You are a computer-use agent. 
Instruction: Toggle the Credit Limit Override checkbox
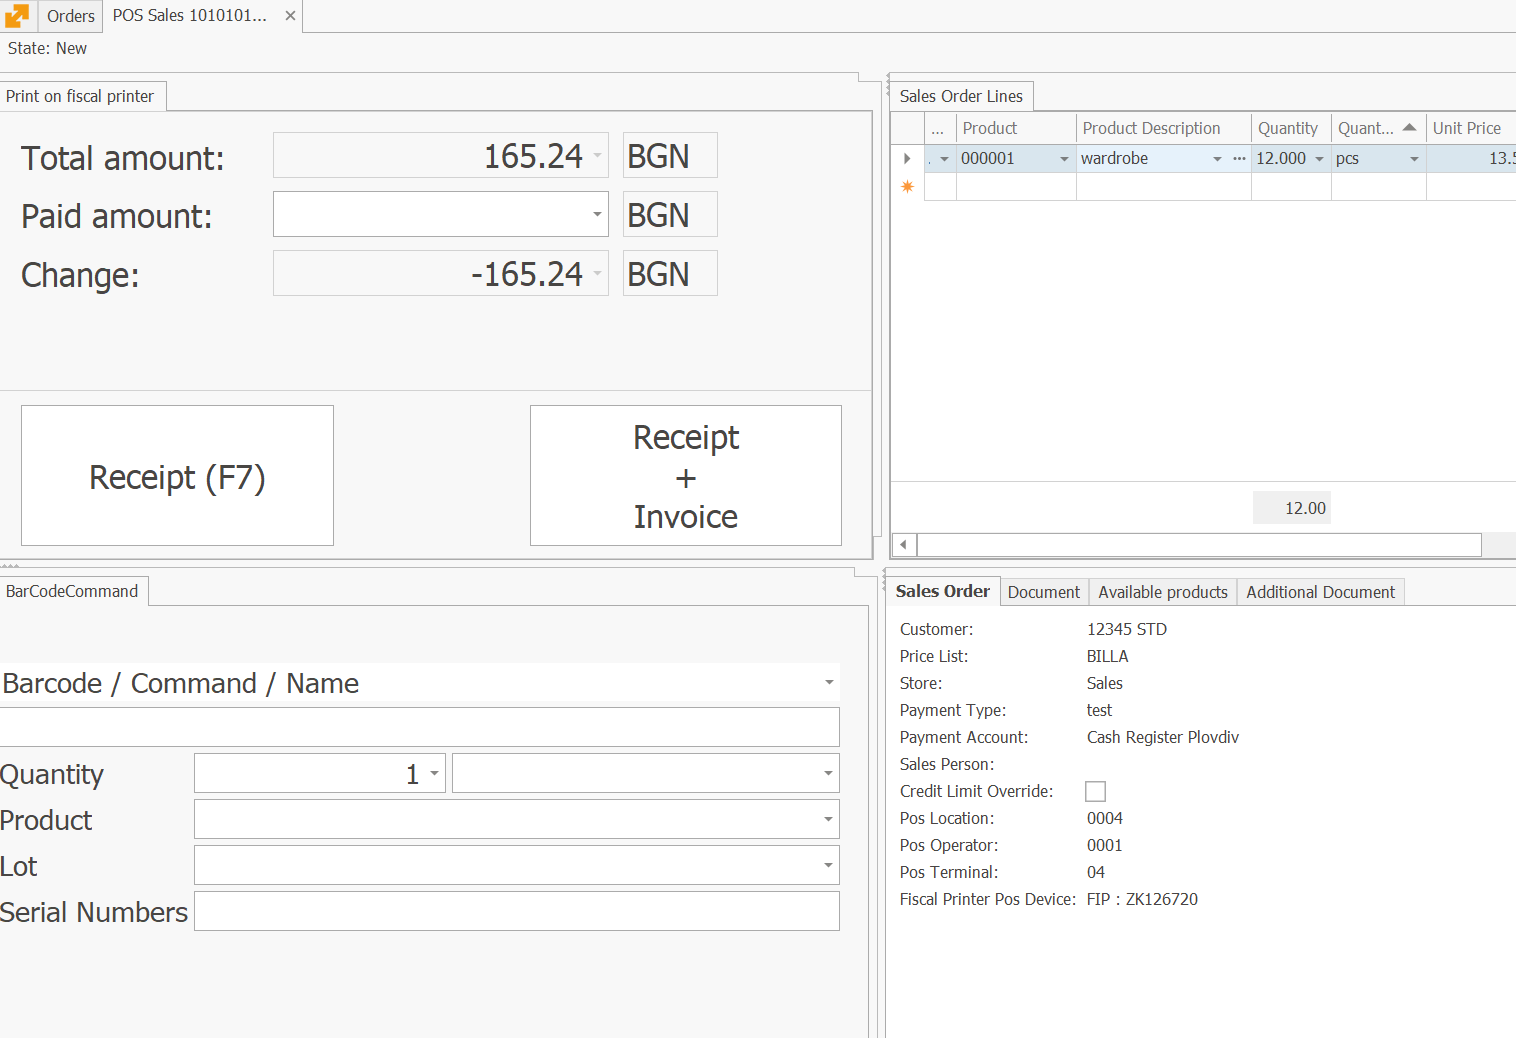[x=1095, y=791]
